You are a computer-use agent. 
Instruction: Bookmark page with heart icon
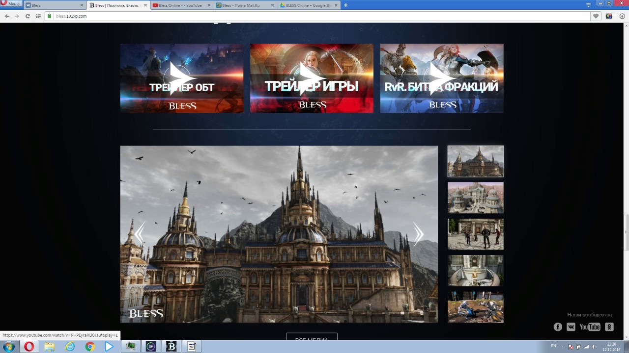pos(596,16)
